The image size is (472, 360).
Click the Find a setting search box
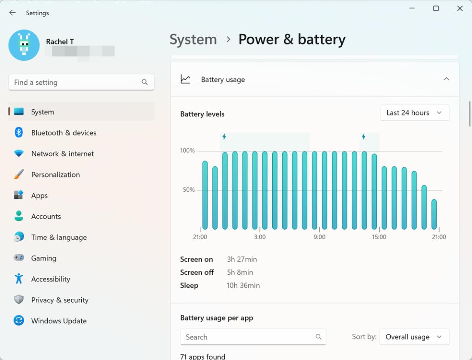(x=81, y=82)
